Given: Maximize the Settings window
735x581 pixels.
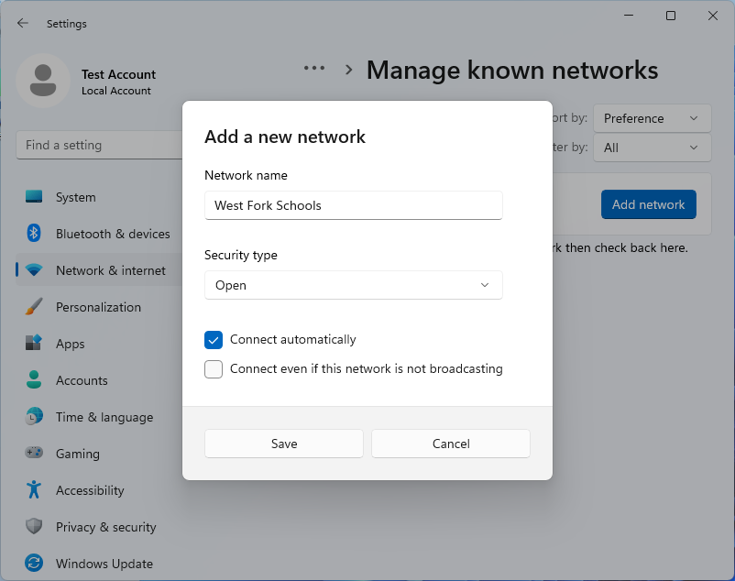Looking at the screenshot, I should (x=671, y=16).
